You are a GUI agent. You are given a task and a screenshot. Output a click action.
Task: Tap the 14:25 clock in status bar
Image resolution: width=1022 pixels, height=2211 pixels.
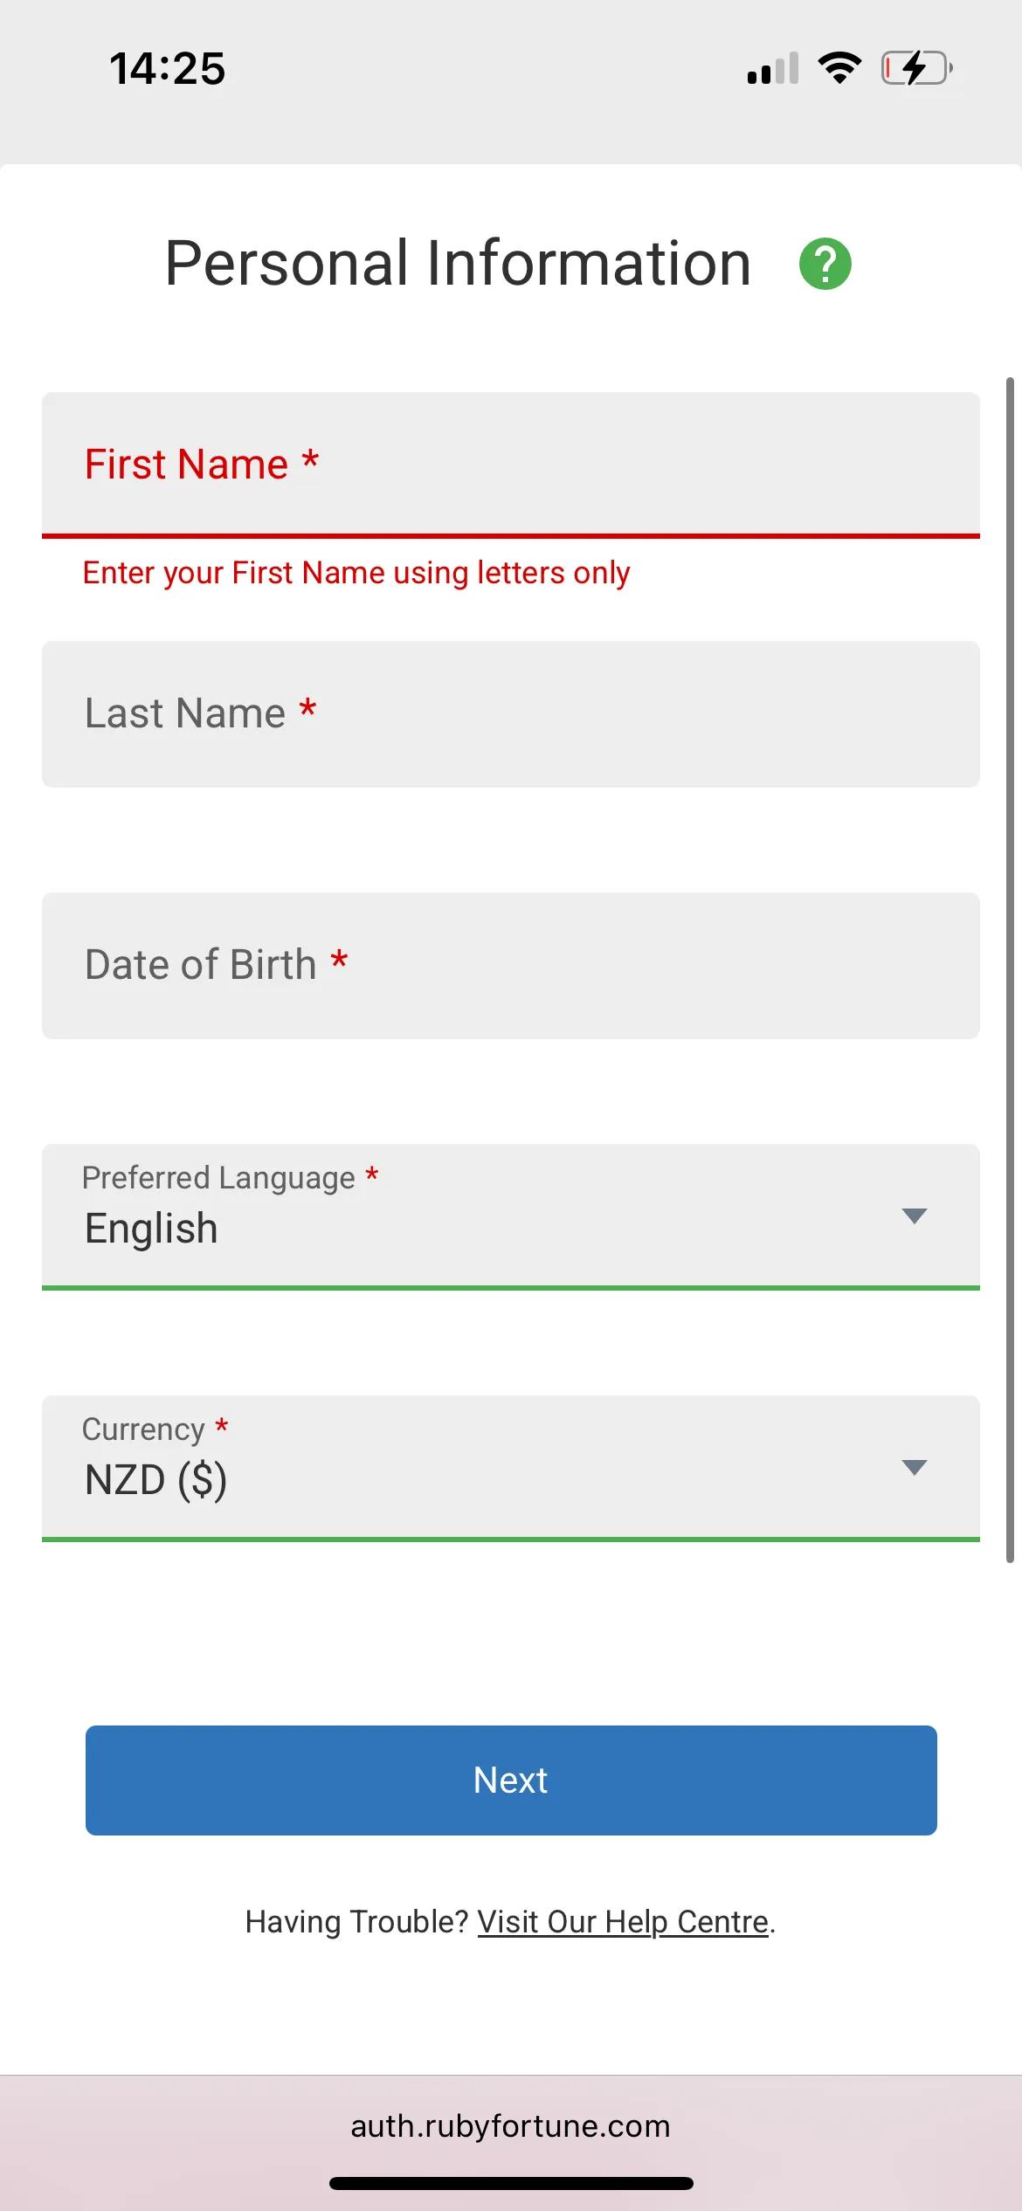168,68
